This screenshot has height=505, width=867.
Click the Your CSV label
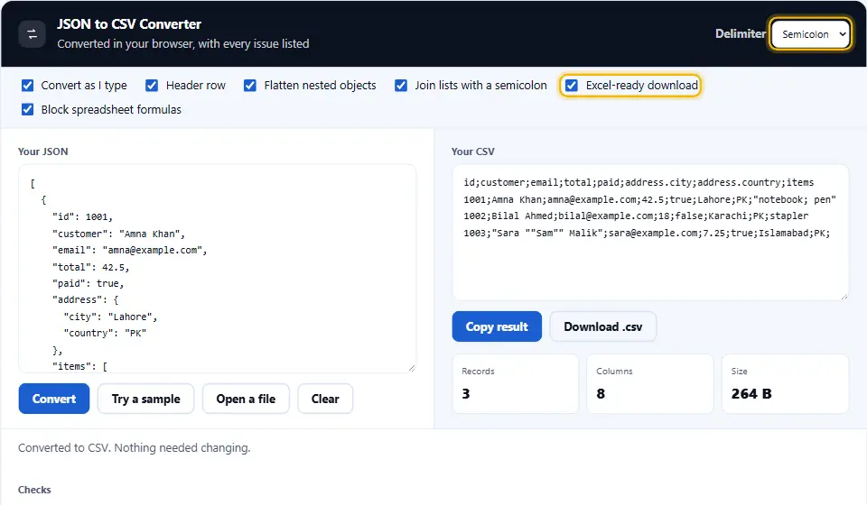472,151
